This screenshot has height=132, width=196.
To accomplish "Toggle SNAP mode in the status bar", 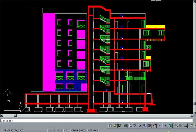I will pyautogui.click(x=51, y=130).
